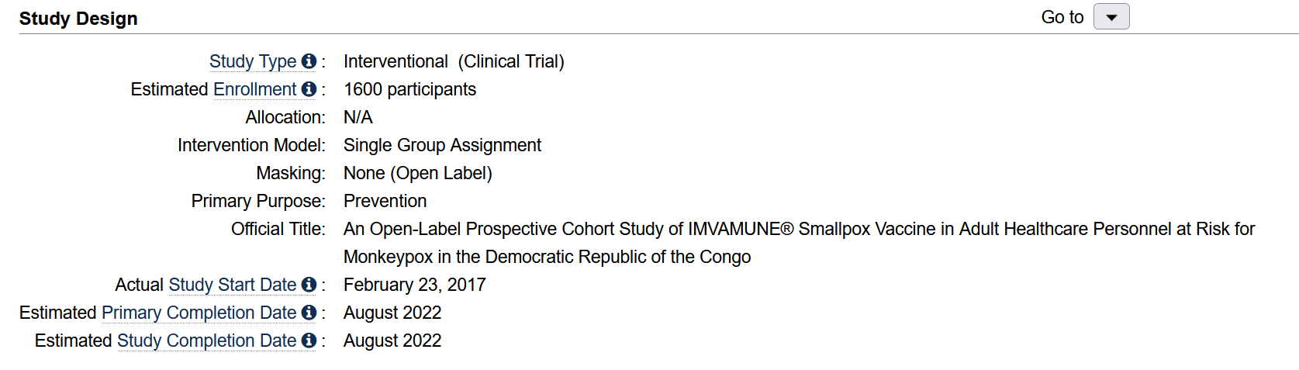Follow the Enrollment link

[254, 89]
